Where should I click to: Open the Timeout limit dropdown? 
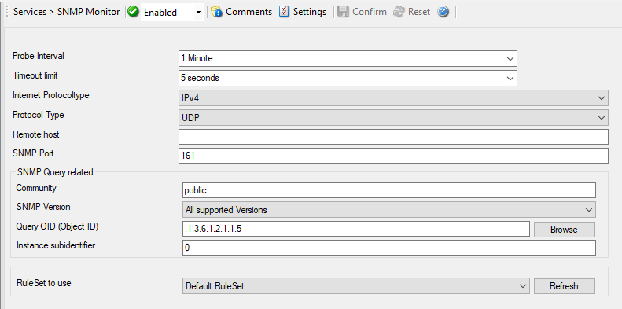tap(348, 78)
